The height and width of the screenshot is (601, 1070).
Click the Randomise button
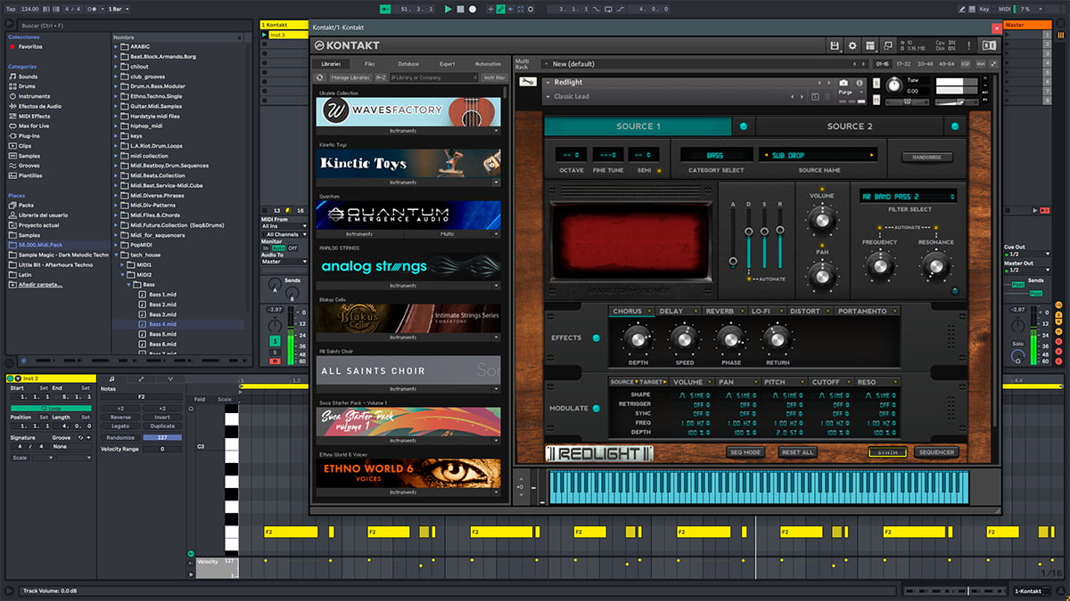[926, 158]
